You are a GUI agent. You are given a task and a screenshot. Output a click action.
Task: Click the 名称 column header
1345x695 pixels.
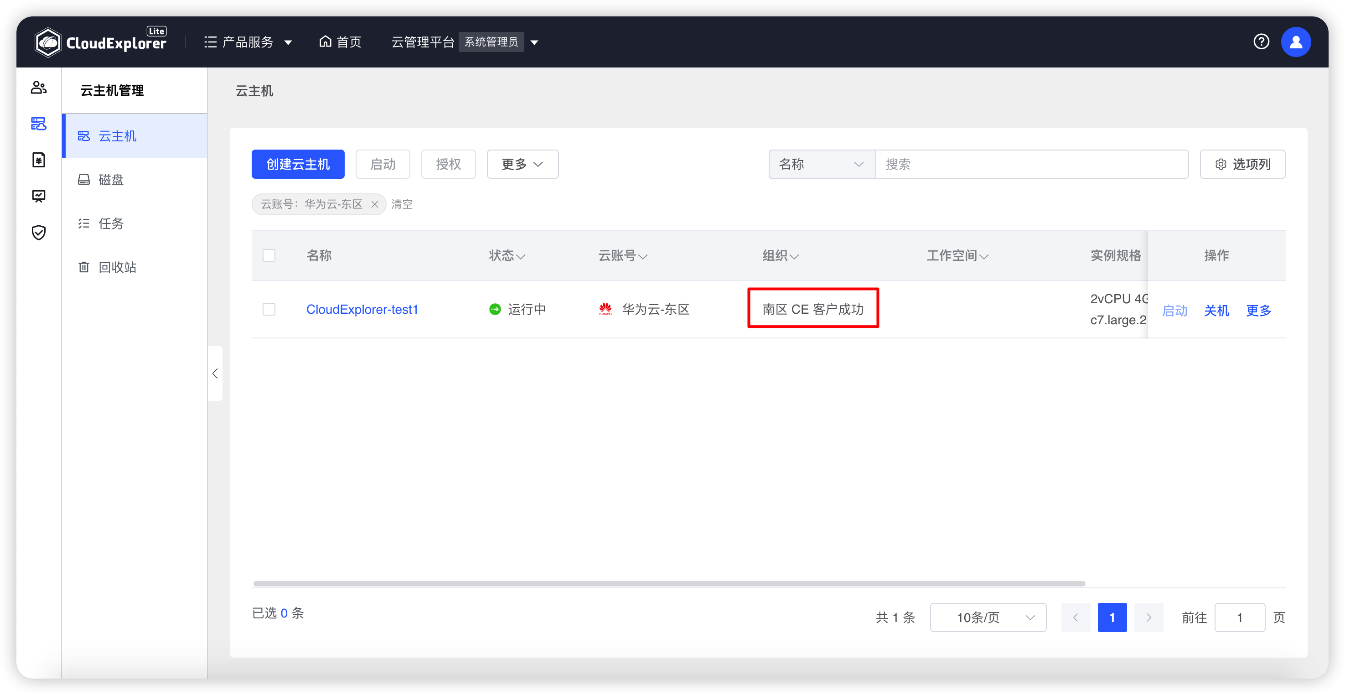[x=319, y=255]
